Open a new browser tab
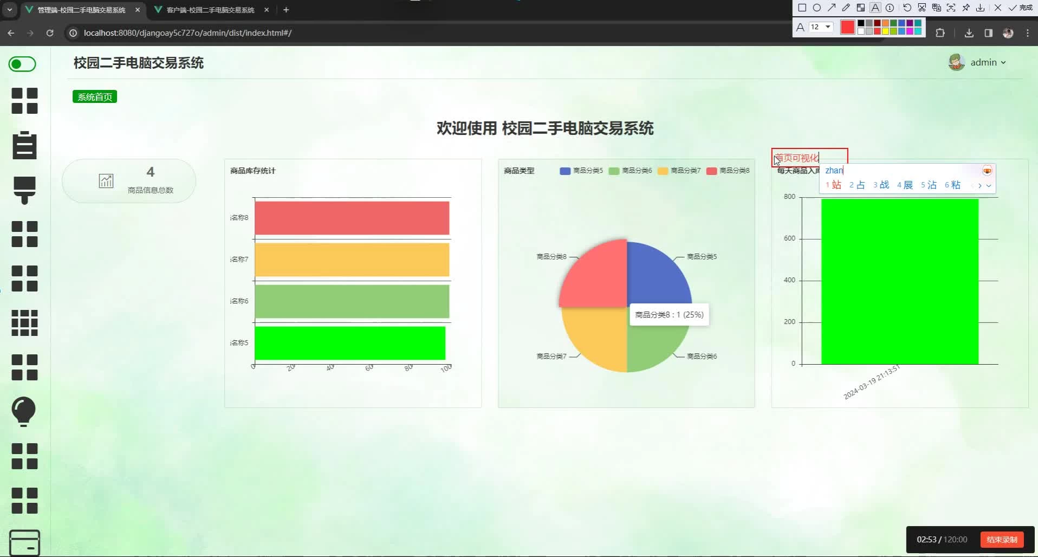Viewport: 1038px width, 557px height. tap(286, 10)
